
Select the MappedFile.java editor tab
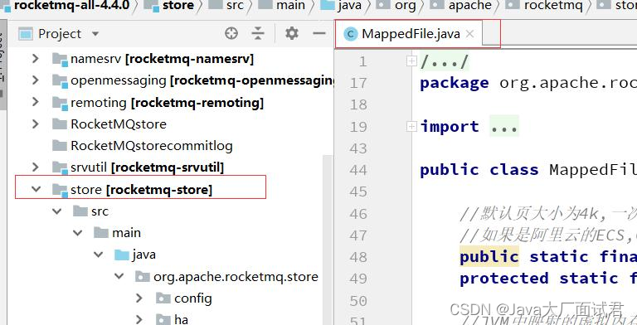coord(410,34)
